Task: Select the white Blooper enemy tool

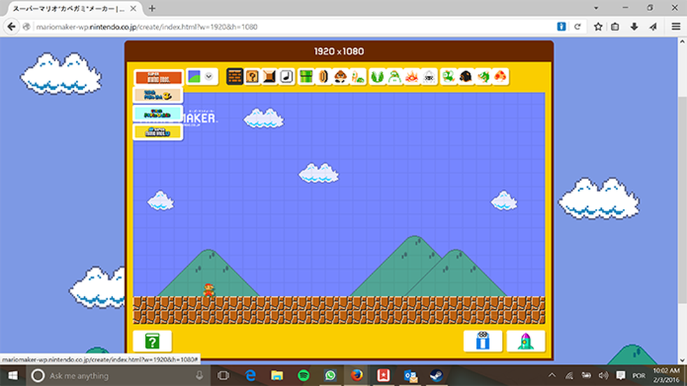Action: coord(429,77)
